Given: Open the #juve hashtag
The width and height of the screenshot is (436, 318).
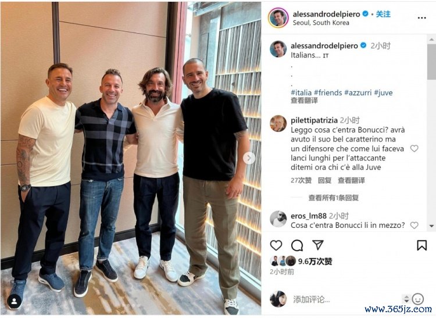Looking at the screenshot, I should pyautogui.click(x=383, y=92).
